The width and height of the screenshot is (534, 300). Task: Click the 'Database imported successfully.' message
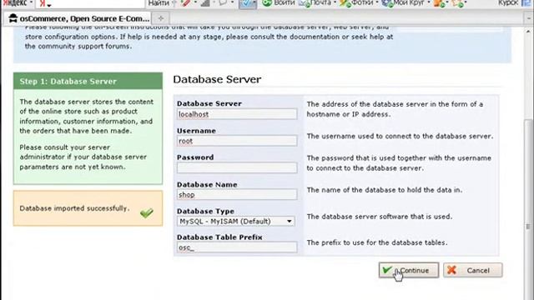pos(74,208)
